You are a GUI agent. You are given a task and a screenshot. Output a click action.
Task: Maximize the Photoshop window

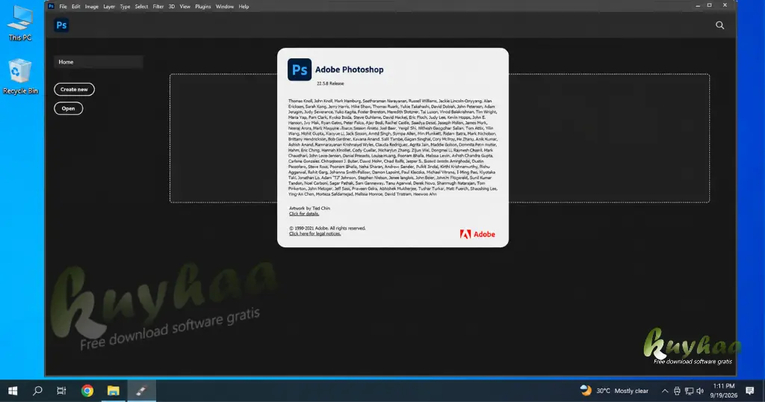[710, 5]
